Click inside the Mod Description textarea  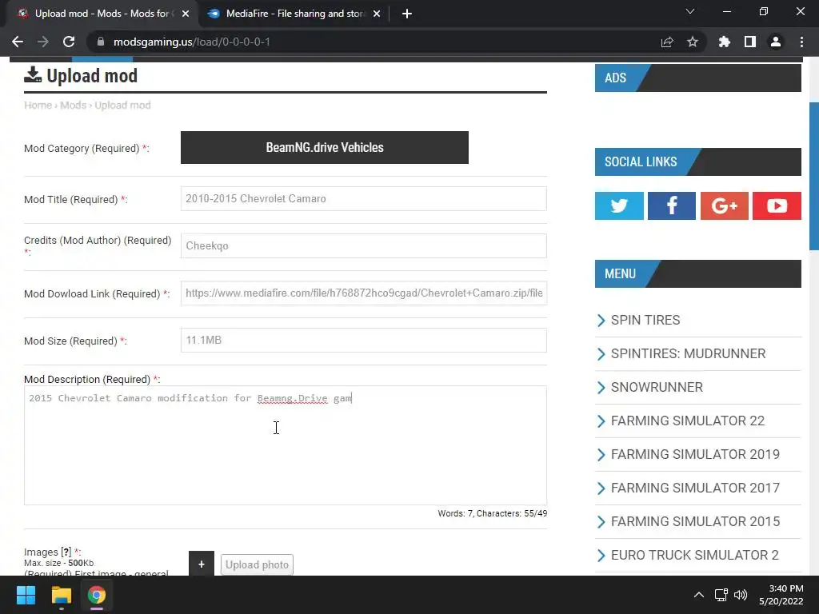286,445
